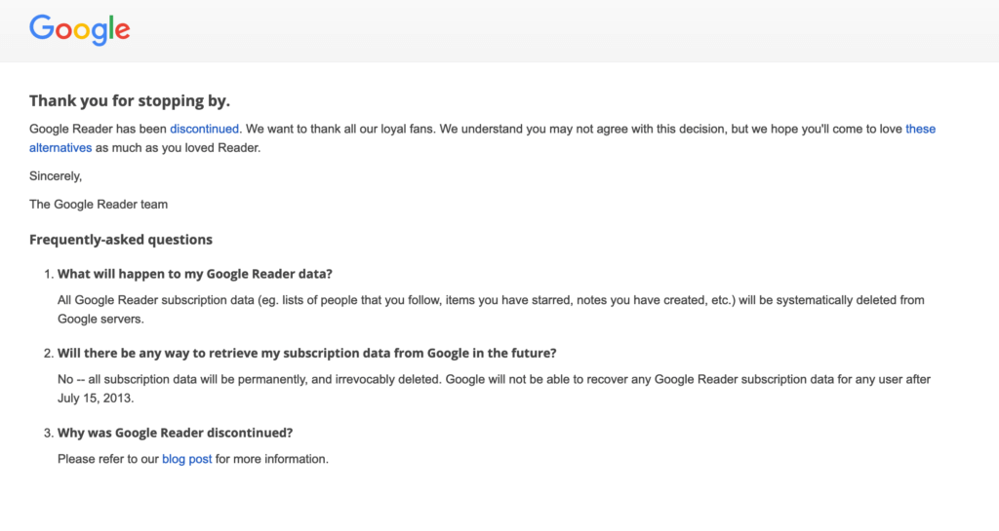Open the "blog post" link
The image size is (999, 531).
pyautogui.click(x=186, y=459)
